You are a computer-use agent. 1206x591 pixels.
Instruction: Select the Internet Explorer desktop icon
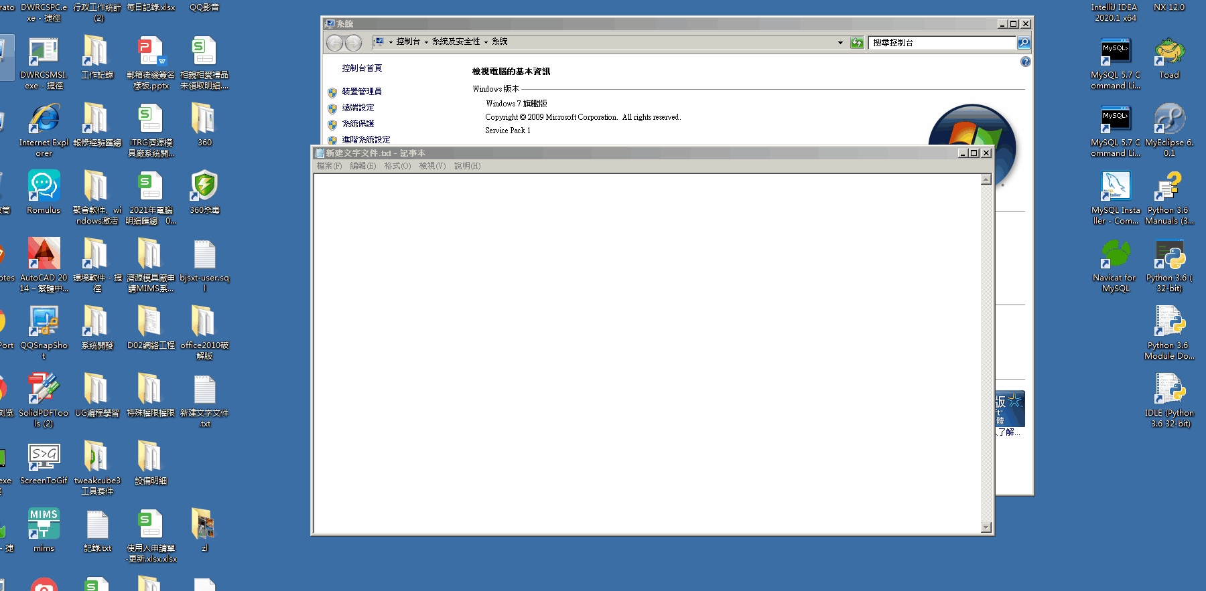(x=44, y=131)
